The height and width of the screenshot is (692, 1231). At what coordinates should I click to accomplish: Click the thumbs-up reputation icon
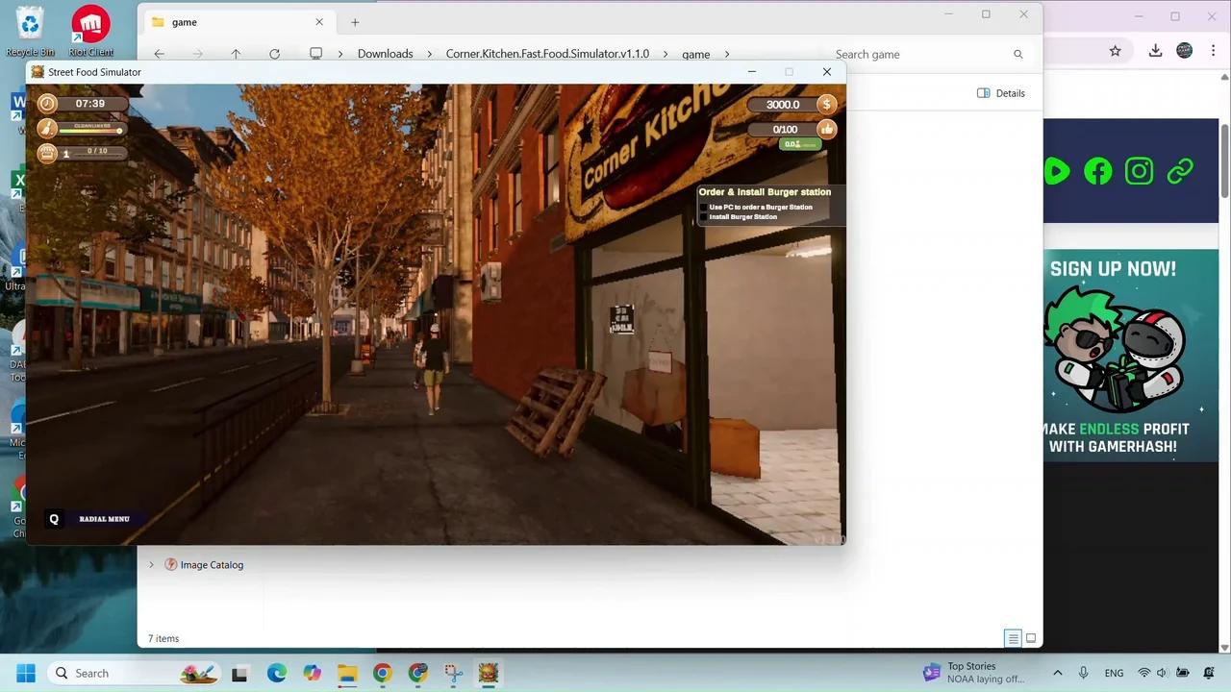click(x=826, y=128)
